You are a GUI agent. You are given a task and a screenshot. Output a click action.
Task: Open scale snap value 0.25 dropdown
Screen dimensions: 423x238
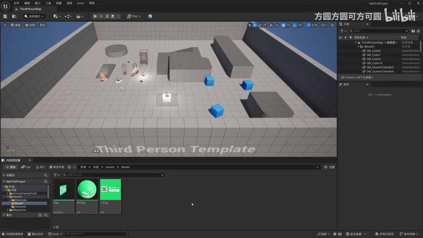pos(314,25)
